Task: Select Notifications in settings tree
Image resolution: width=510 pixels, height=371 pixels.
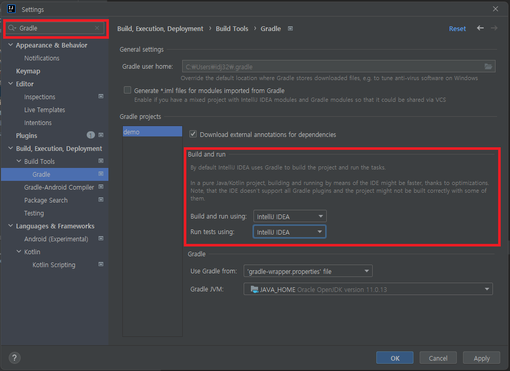Action: pos(42,58)
